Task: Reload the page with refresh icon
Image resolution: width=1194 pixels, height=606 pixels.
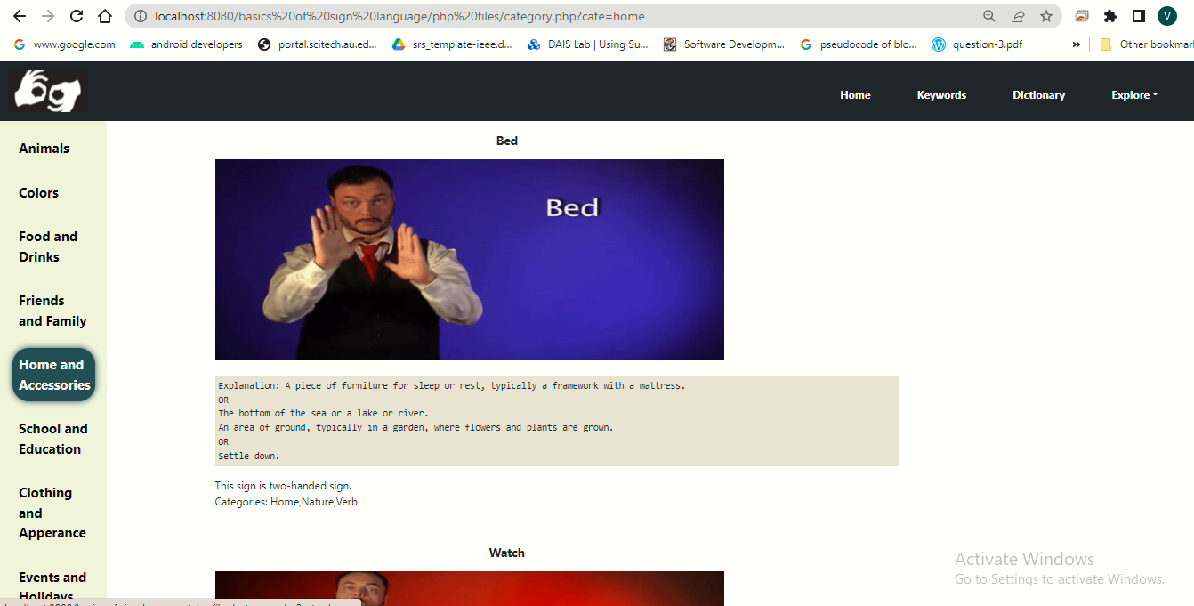Action: tap(77, 16)
